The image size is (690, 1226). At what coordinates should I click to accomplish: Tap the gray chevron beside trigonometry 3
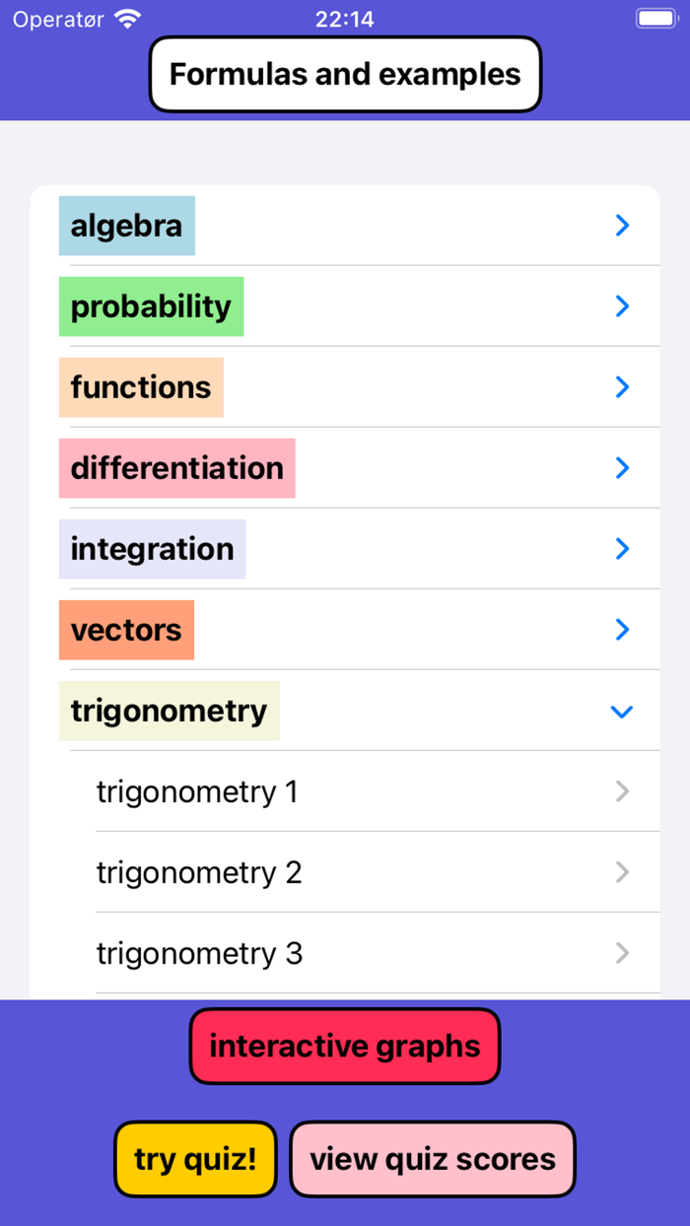622,953
